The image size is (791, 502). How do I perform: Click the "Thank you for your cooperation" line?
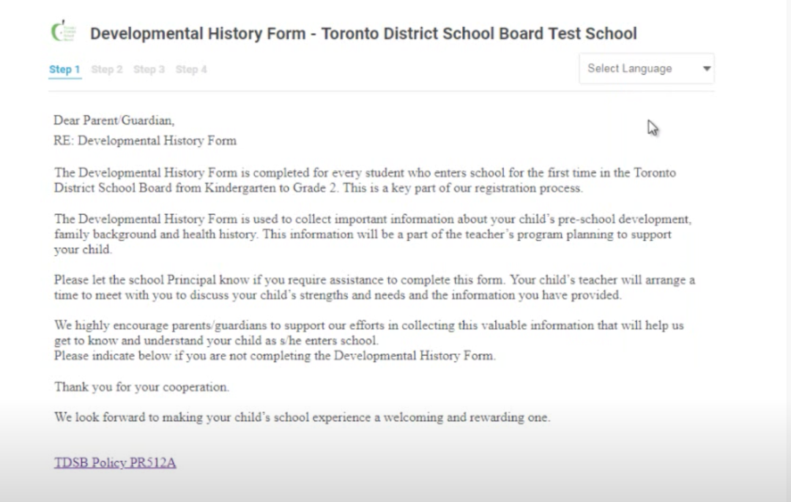141,386
